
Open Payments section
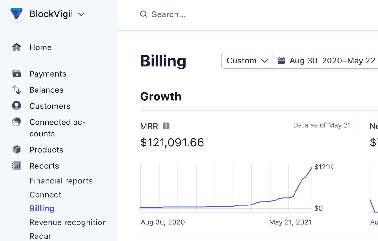point(48,74)
